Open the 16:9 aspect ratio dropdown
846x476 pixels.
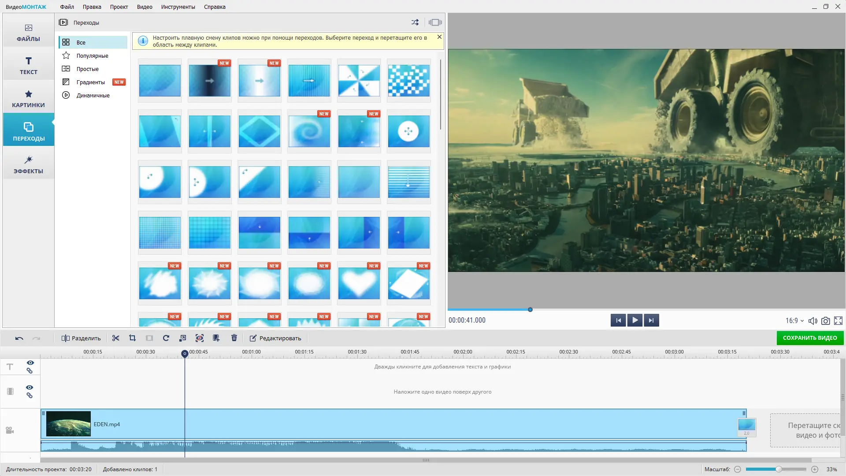click(794, 321)
